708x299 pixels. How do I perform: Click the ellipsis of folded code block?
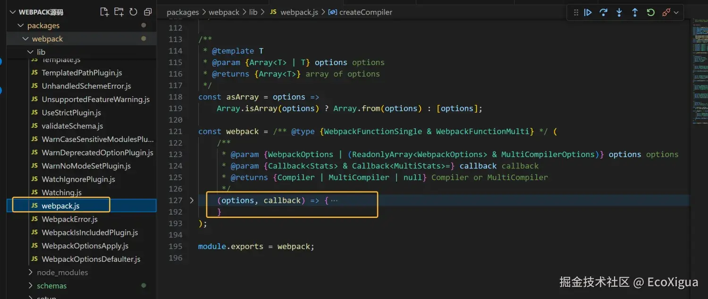click(334, 200)
